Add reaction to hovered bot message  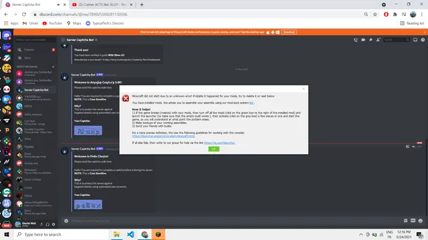tap(407, 147)
